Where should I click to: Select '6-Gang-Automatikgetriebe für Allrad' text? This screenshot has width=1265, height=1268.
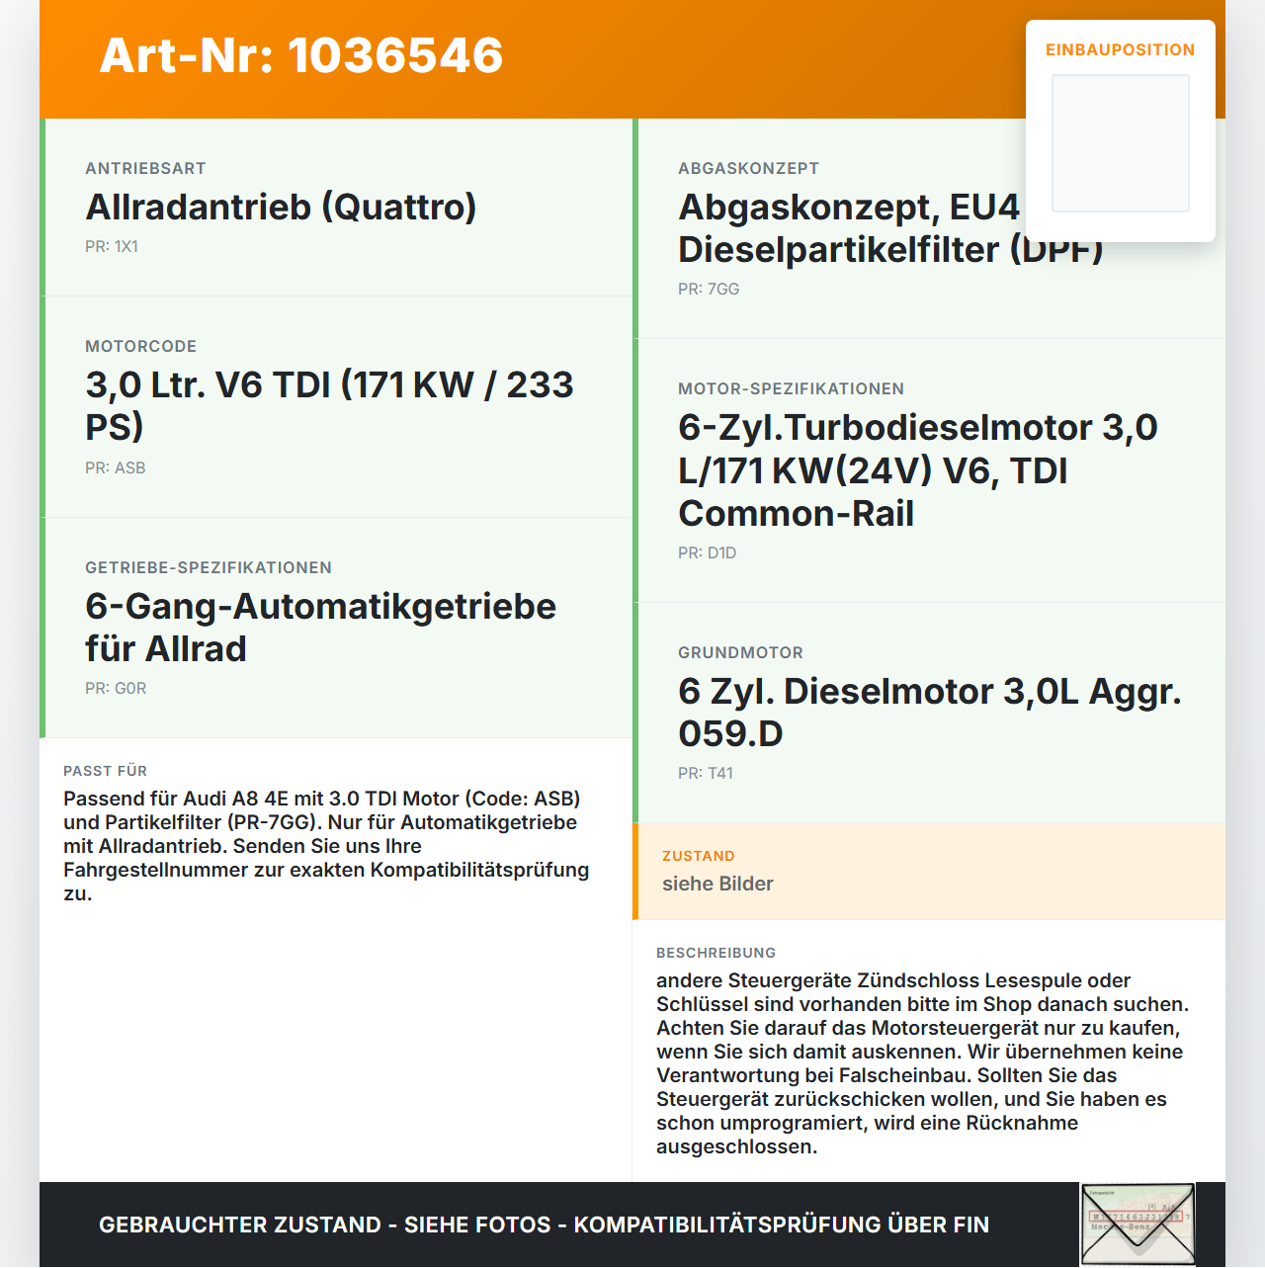[320, 627]
